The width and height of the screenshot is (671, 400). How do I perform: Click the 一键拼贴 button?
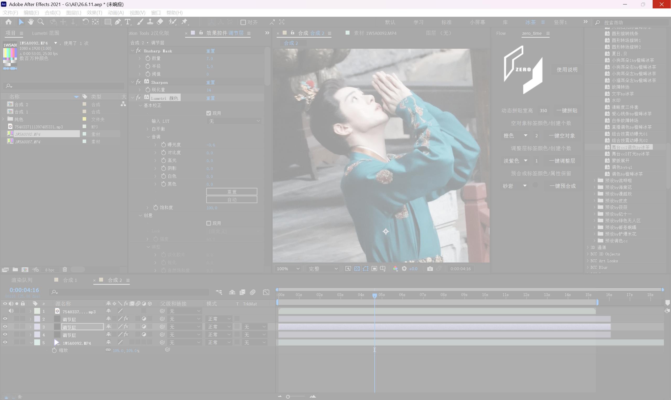567,111
